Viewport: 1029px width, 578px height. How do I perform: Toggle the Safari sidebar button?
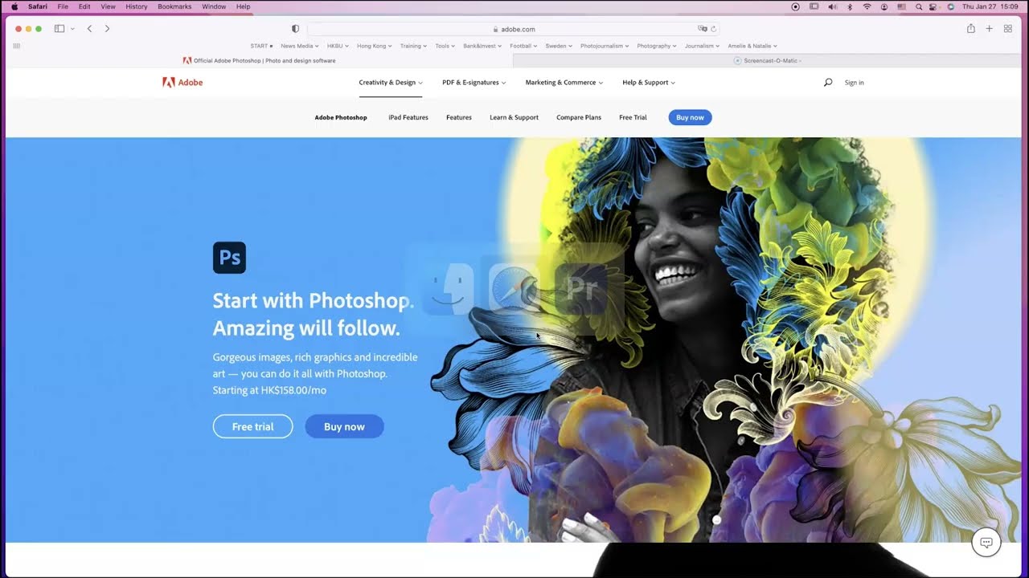tap(59, 29)
